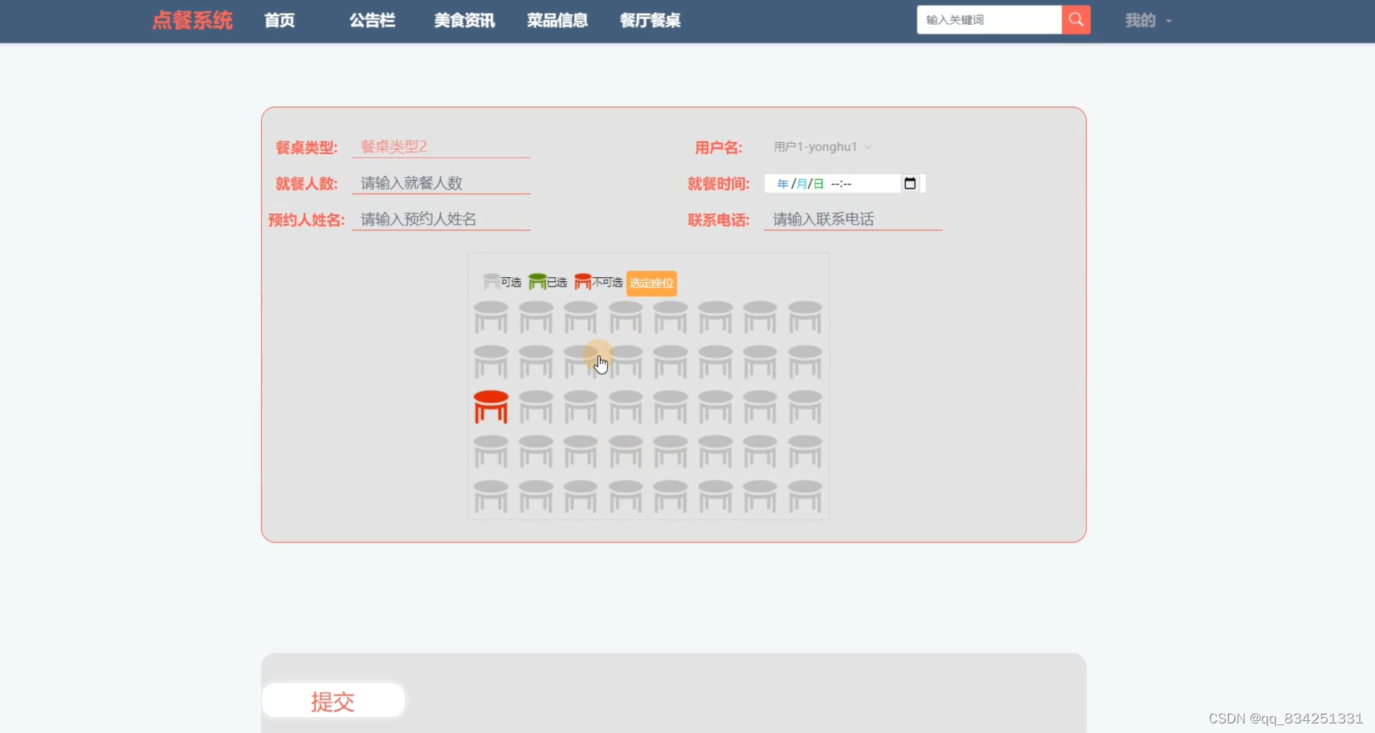This screenshot has height=733, width=1375.
Task: Open the calendar picker for dining time
Action: point(909,184)
